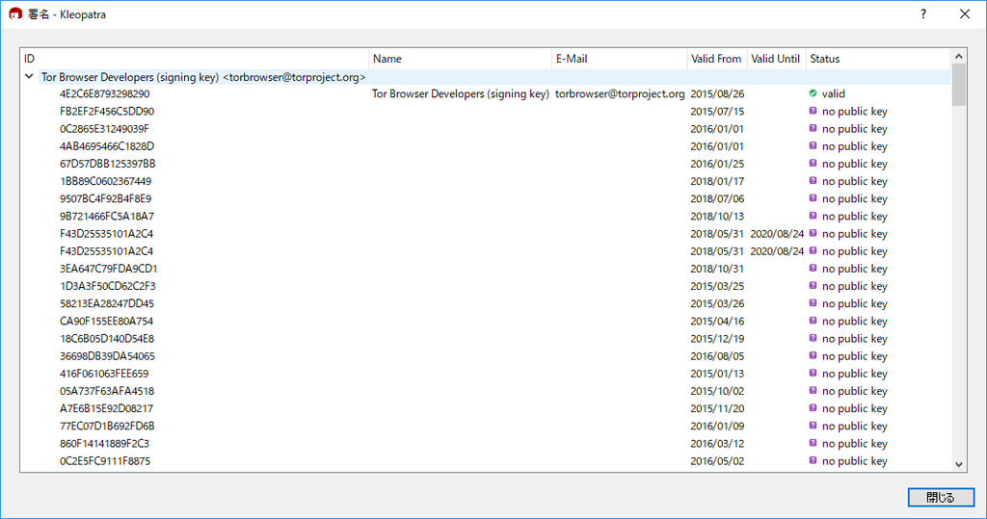Select key ID 860F14141889F2C3

(x=104, y=444)
